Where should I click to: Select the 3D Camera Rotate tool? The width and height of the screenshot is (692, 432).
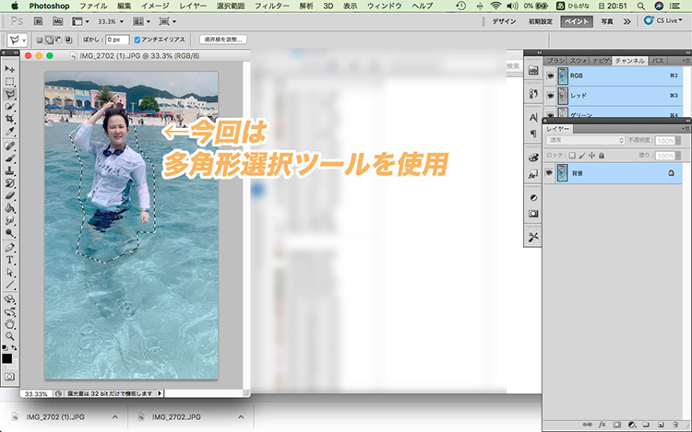tap(10, 311)
